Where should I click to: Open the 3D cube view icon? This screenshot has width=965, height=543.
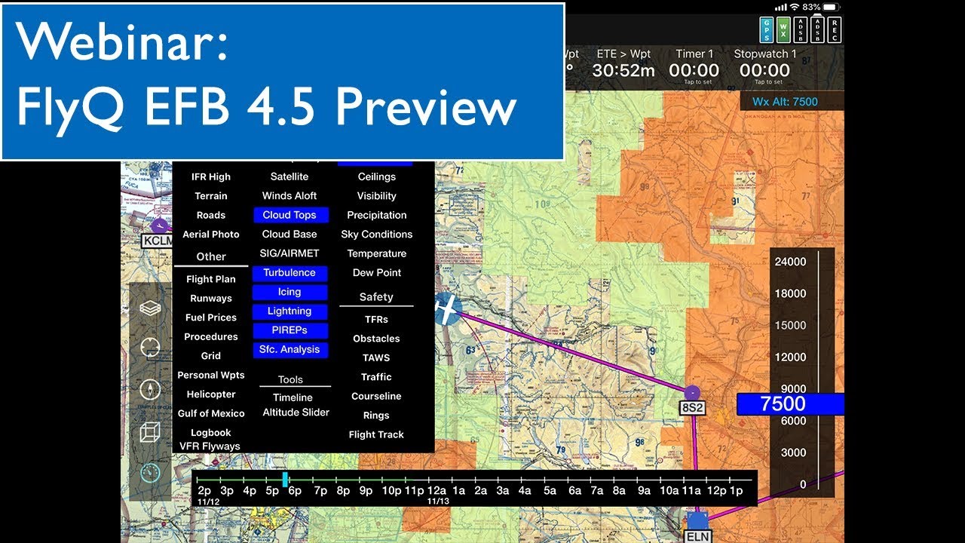point(150,431)
